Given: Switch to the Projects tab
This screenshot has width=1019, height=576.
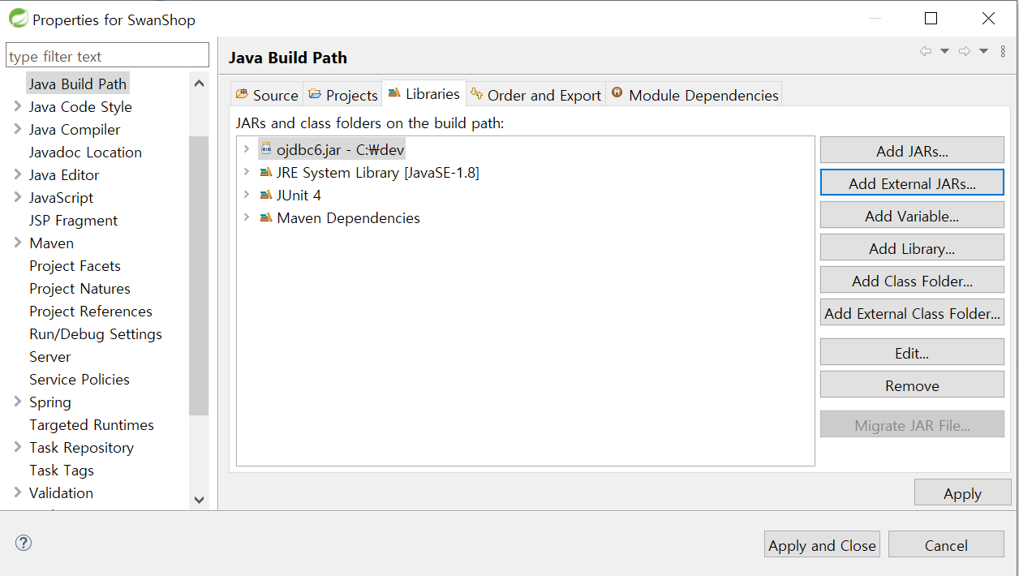Looking at the screenshot, I should (x=343, y=95).
